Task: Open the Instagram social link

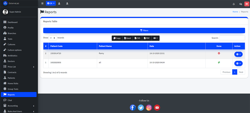Action: pos(149,107)
